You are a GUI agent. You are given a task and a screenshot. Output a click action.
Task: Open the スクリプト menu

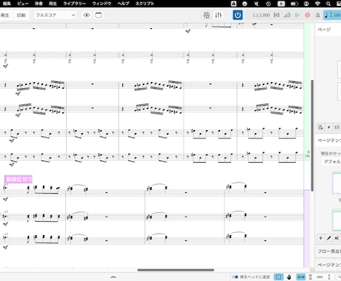click(145, 4)
